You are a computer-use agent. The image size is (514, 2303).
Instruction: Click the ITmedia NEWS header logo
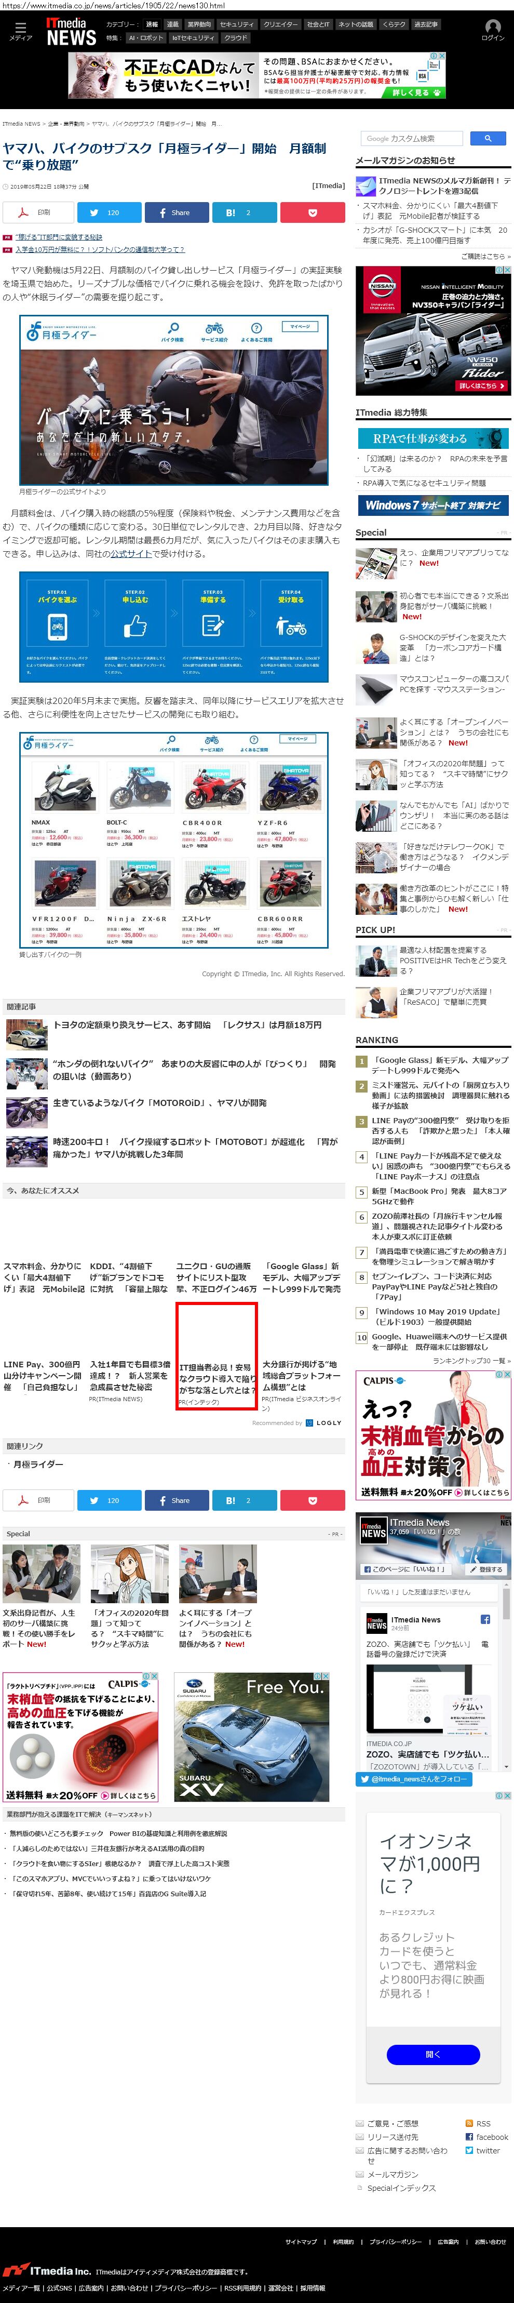coord(71,32)
